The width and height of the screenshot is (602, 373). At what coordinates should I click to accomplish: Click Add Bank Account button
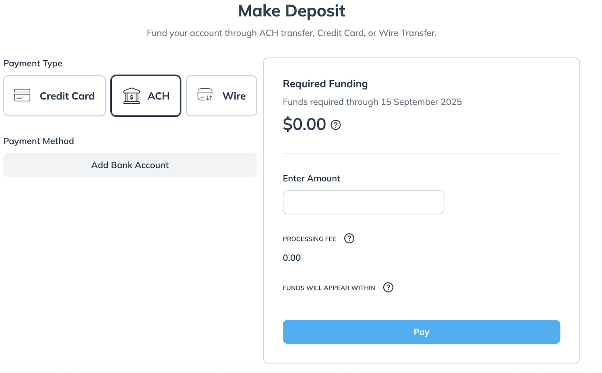pos(130,165)
